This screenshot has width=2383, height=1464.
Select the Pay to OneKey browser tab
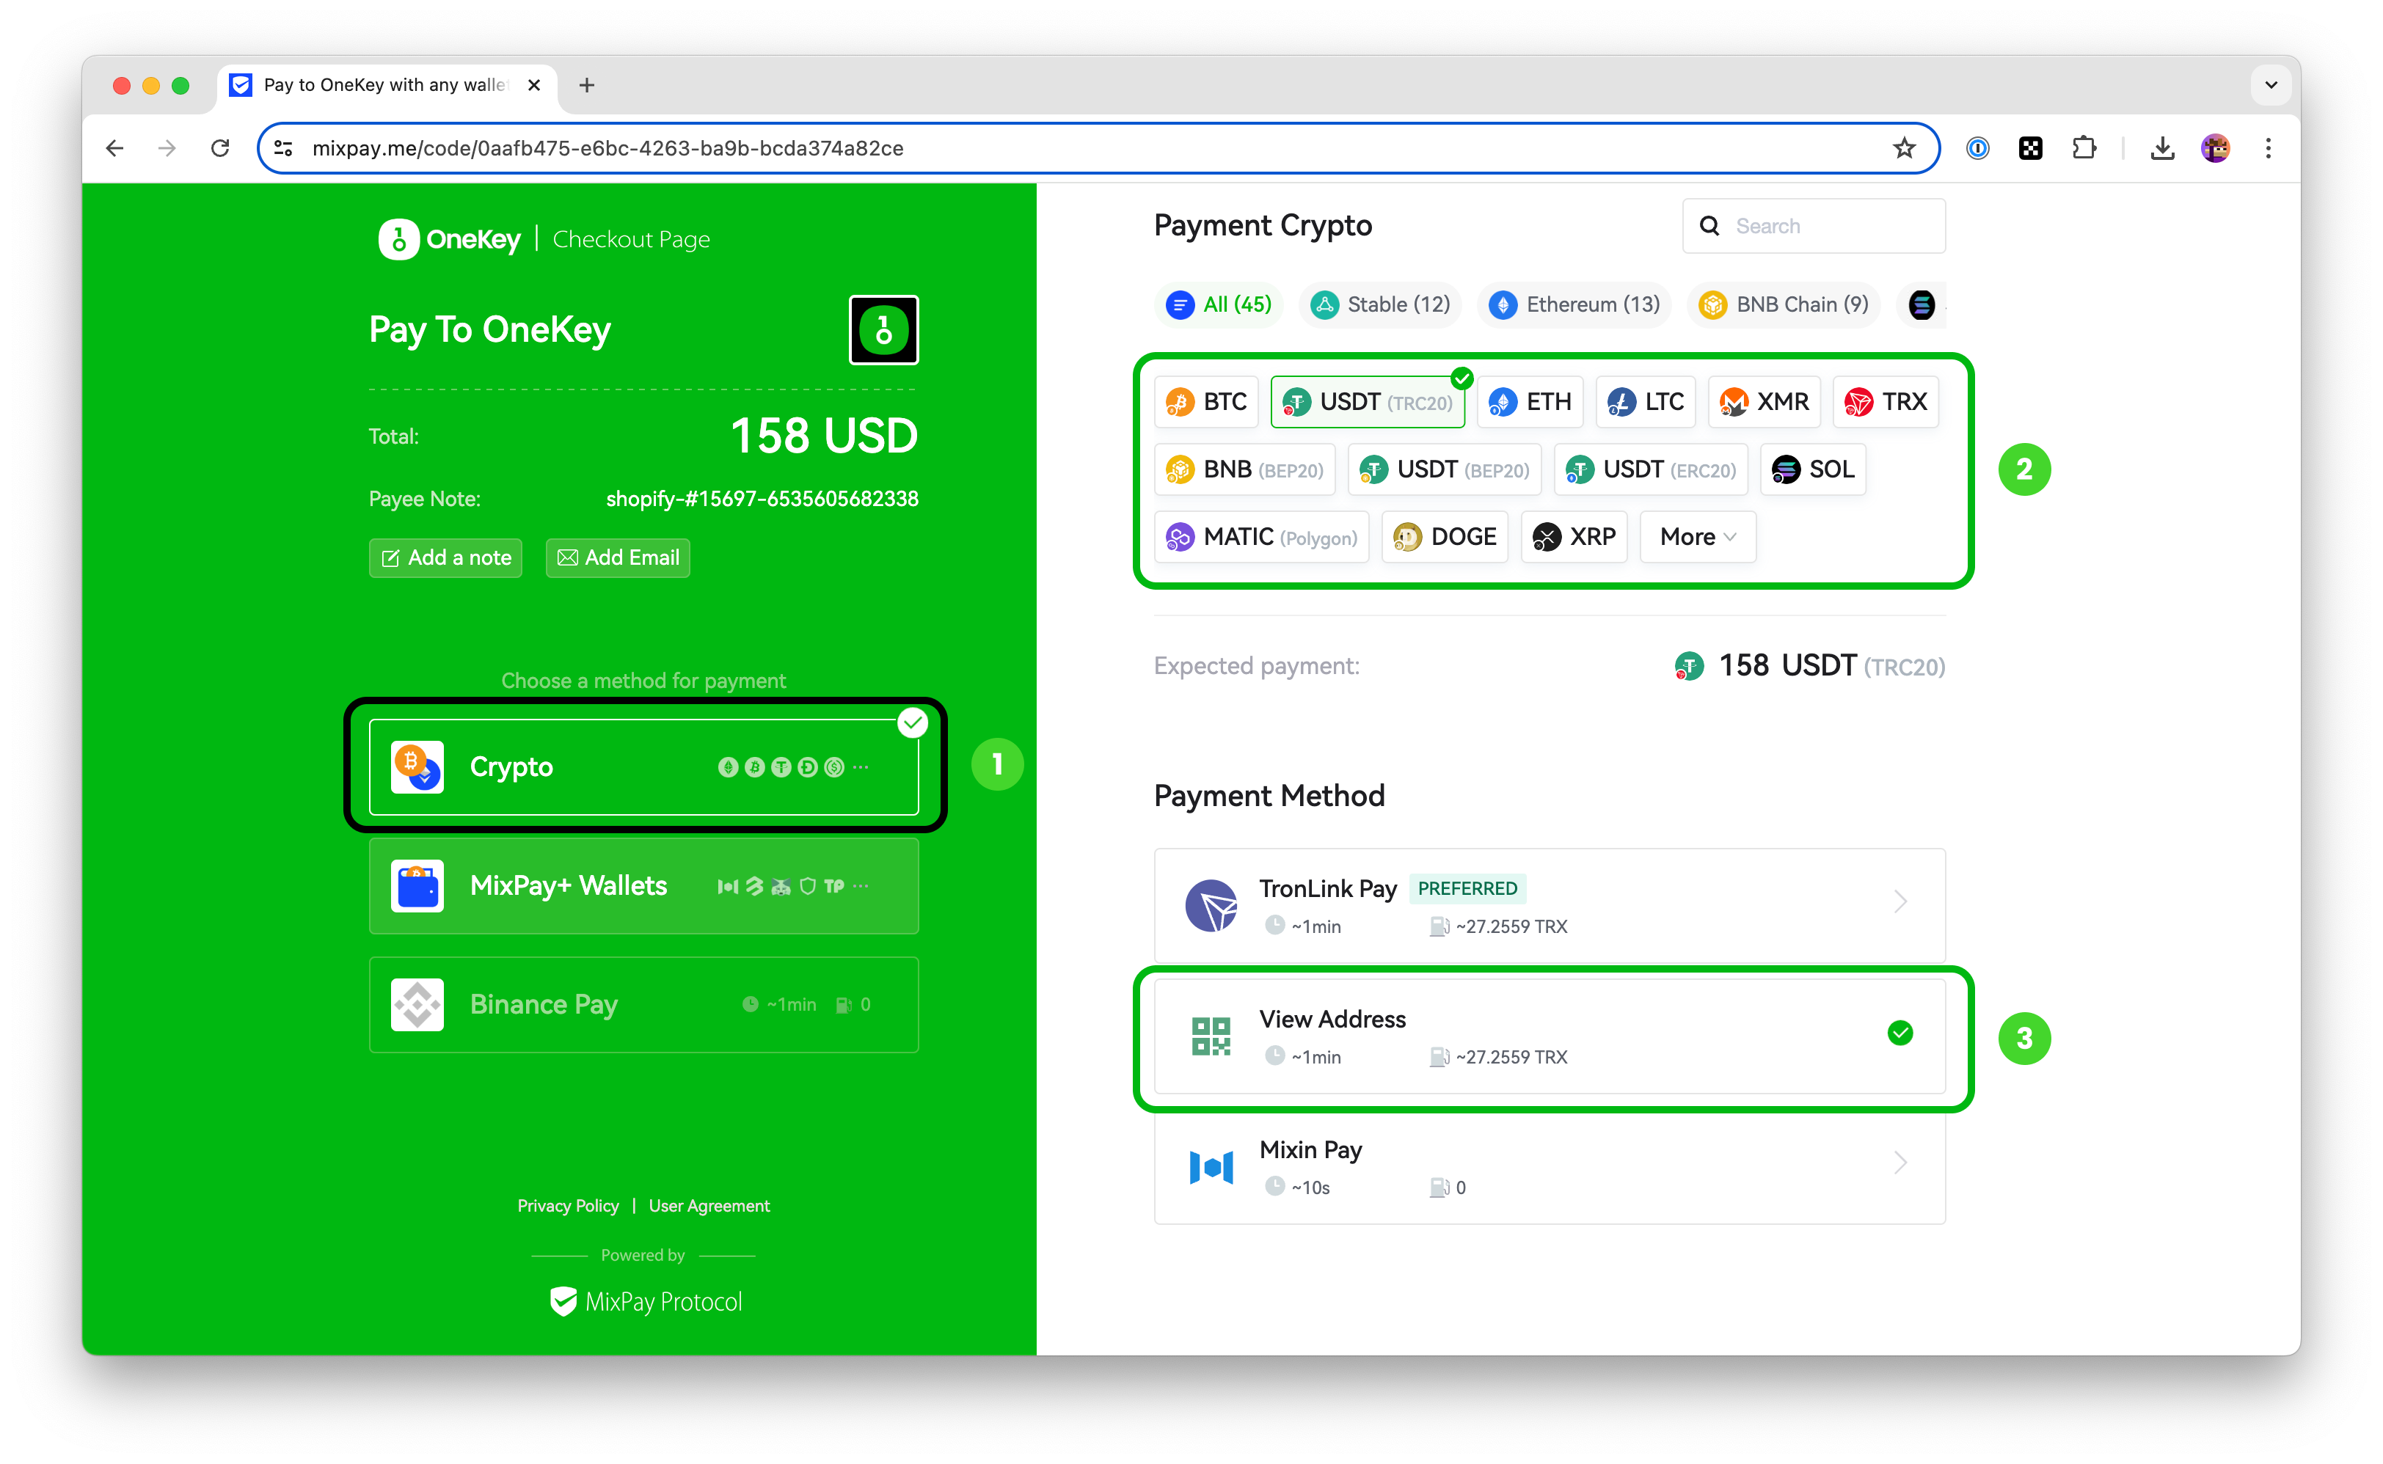click(387, 85)
